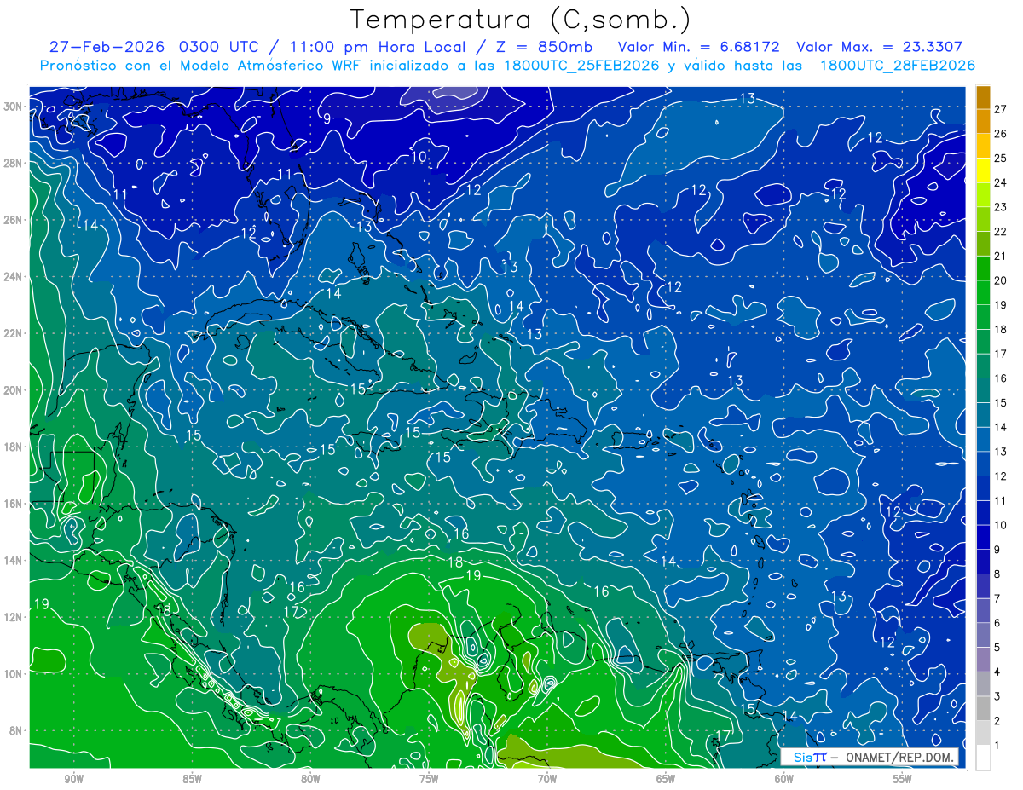Click the "10" contour label on map

pos(419,157)
